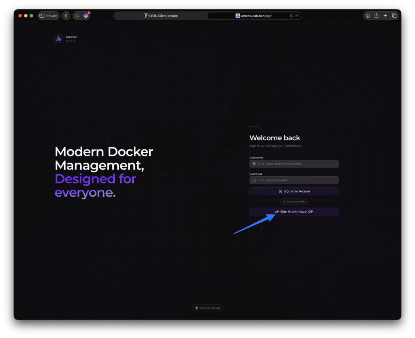The width and height of the screenshot is (415, 338).
Task: Close the window with the red button
Action: click(20, 16)
